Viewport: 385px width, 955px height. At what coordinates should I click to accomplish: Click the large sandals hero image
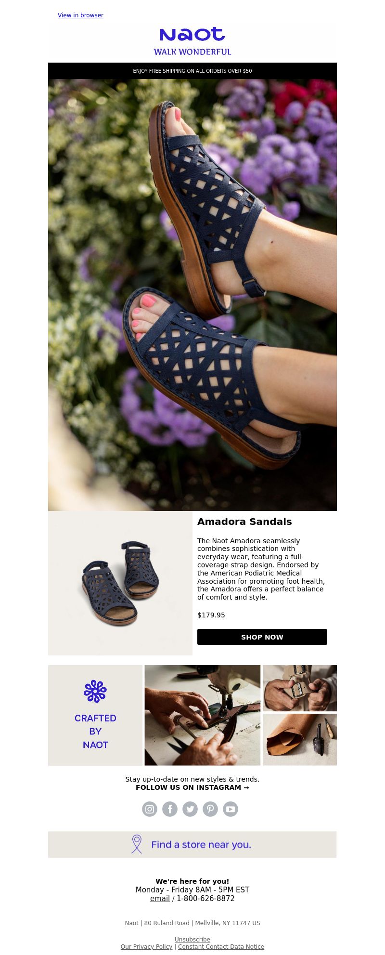[192, 295]
